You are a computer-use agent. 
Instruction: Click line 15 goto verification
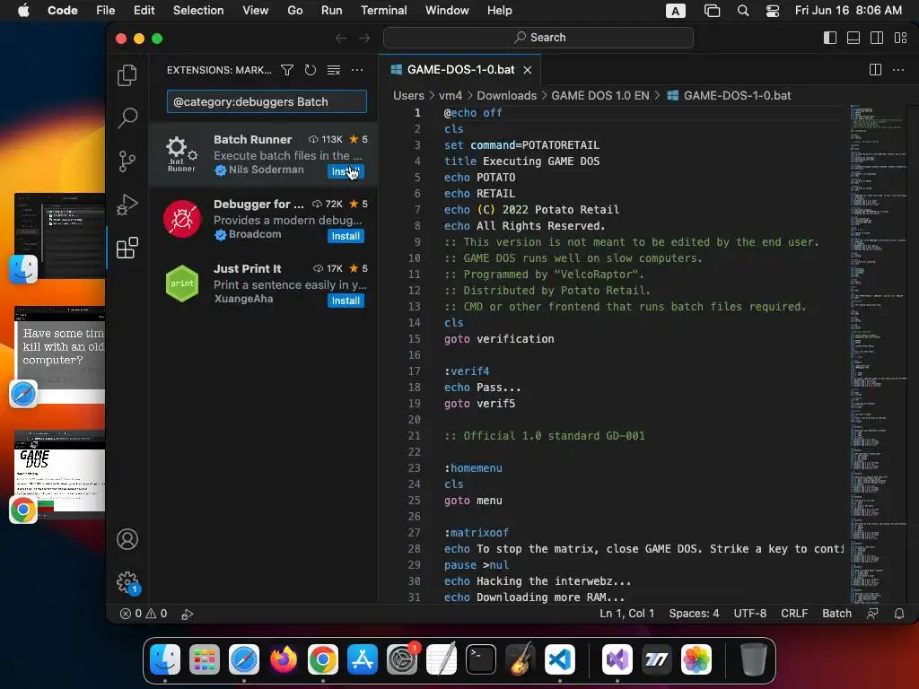[x=499, y=338]
